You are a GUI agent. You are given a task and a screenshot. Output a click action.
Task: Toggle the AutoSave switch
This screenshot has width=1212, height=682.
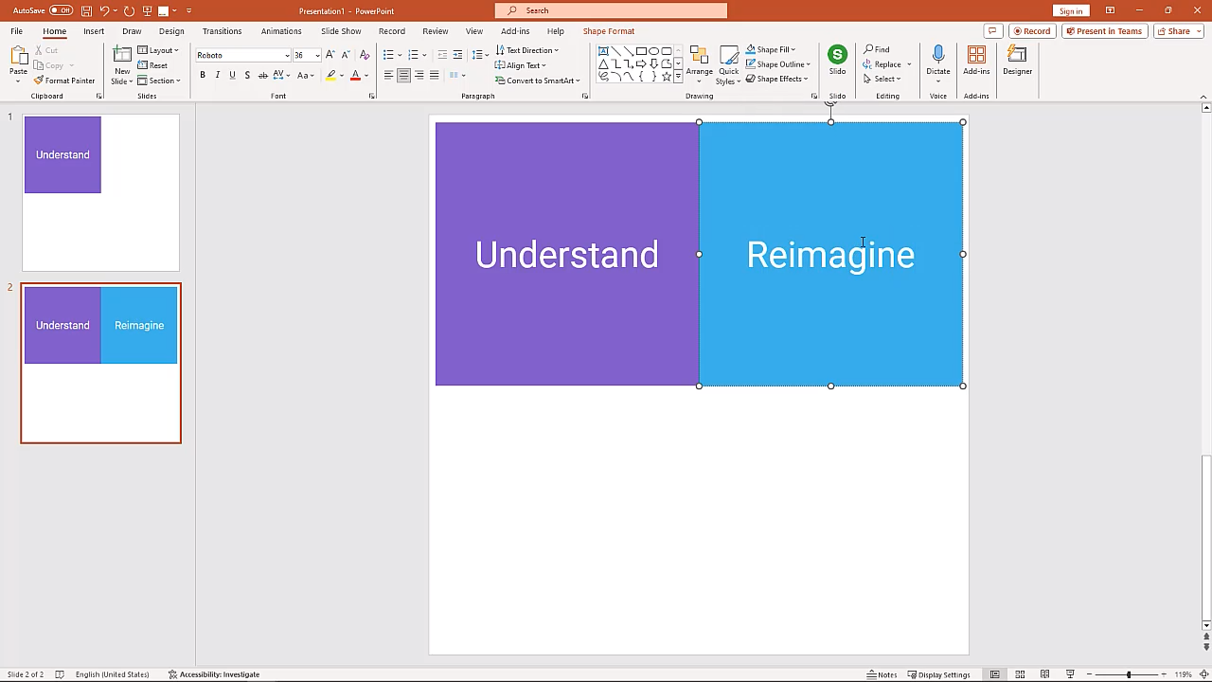click(61, 10)
